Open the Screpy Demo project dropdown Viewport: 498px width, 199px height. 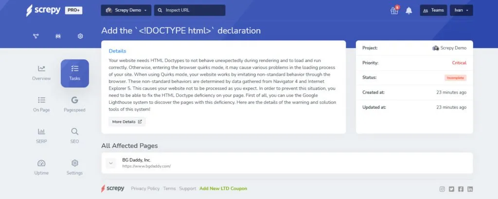pyautogui.click(x=126, y=10)
